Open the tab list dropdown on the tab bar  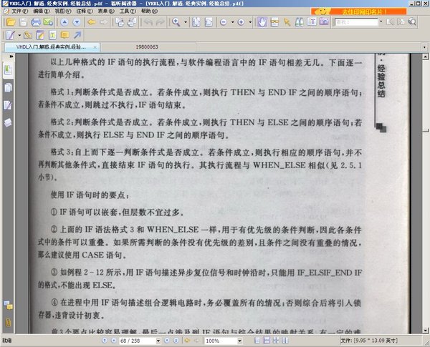tap(424, 47)
